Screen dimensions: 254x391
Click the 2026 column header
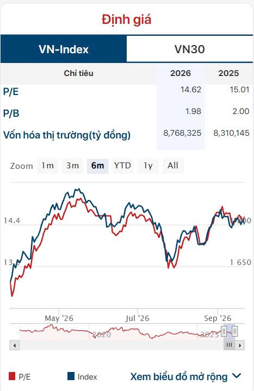click(x=181, y=73)
